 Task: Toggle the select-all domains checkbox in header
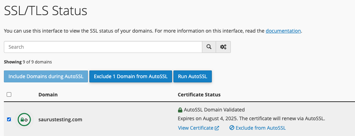[9, 95]
